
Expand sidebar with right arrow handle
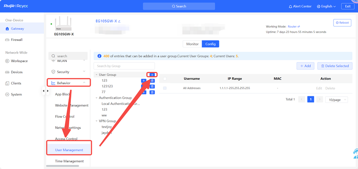click(x=47, y=91)
